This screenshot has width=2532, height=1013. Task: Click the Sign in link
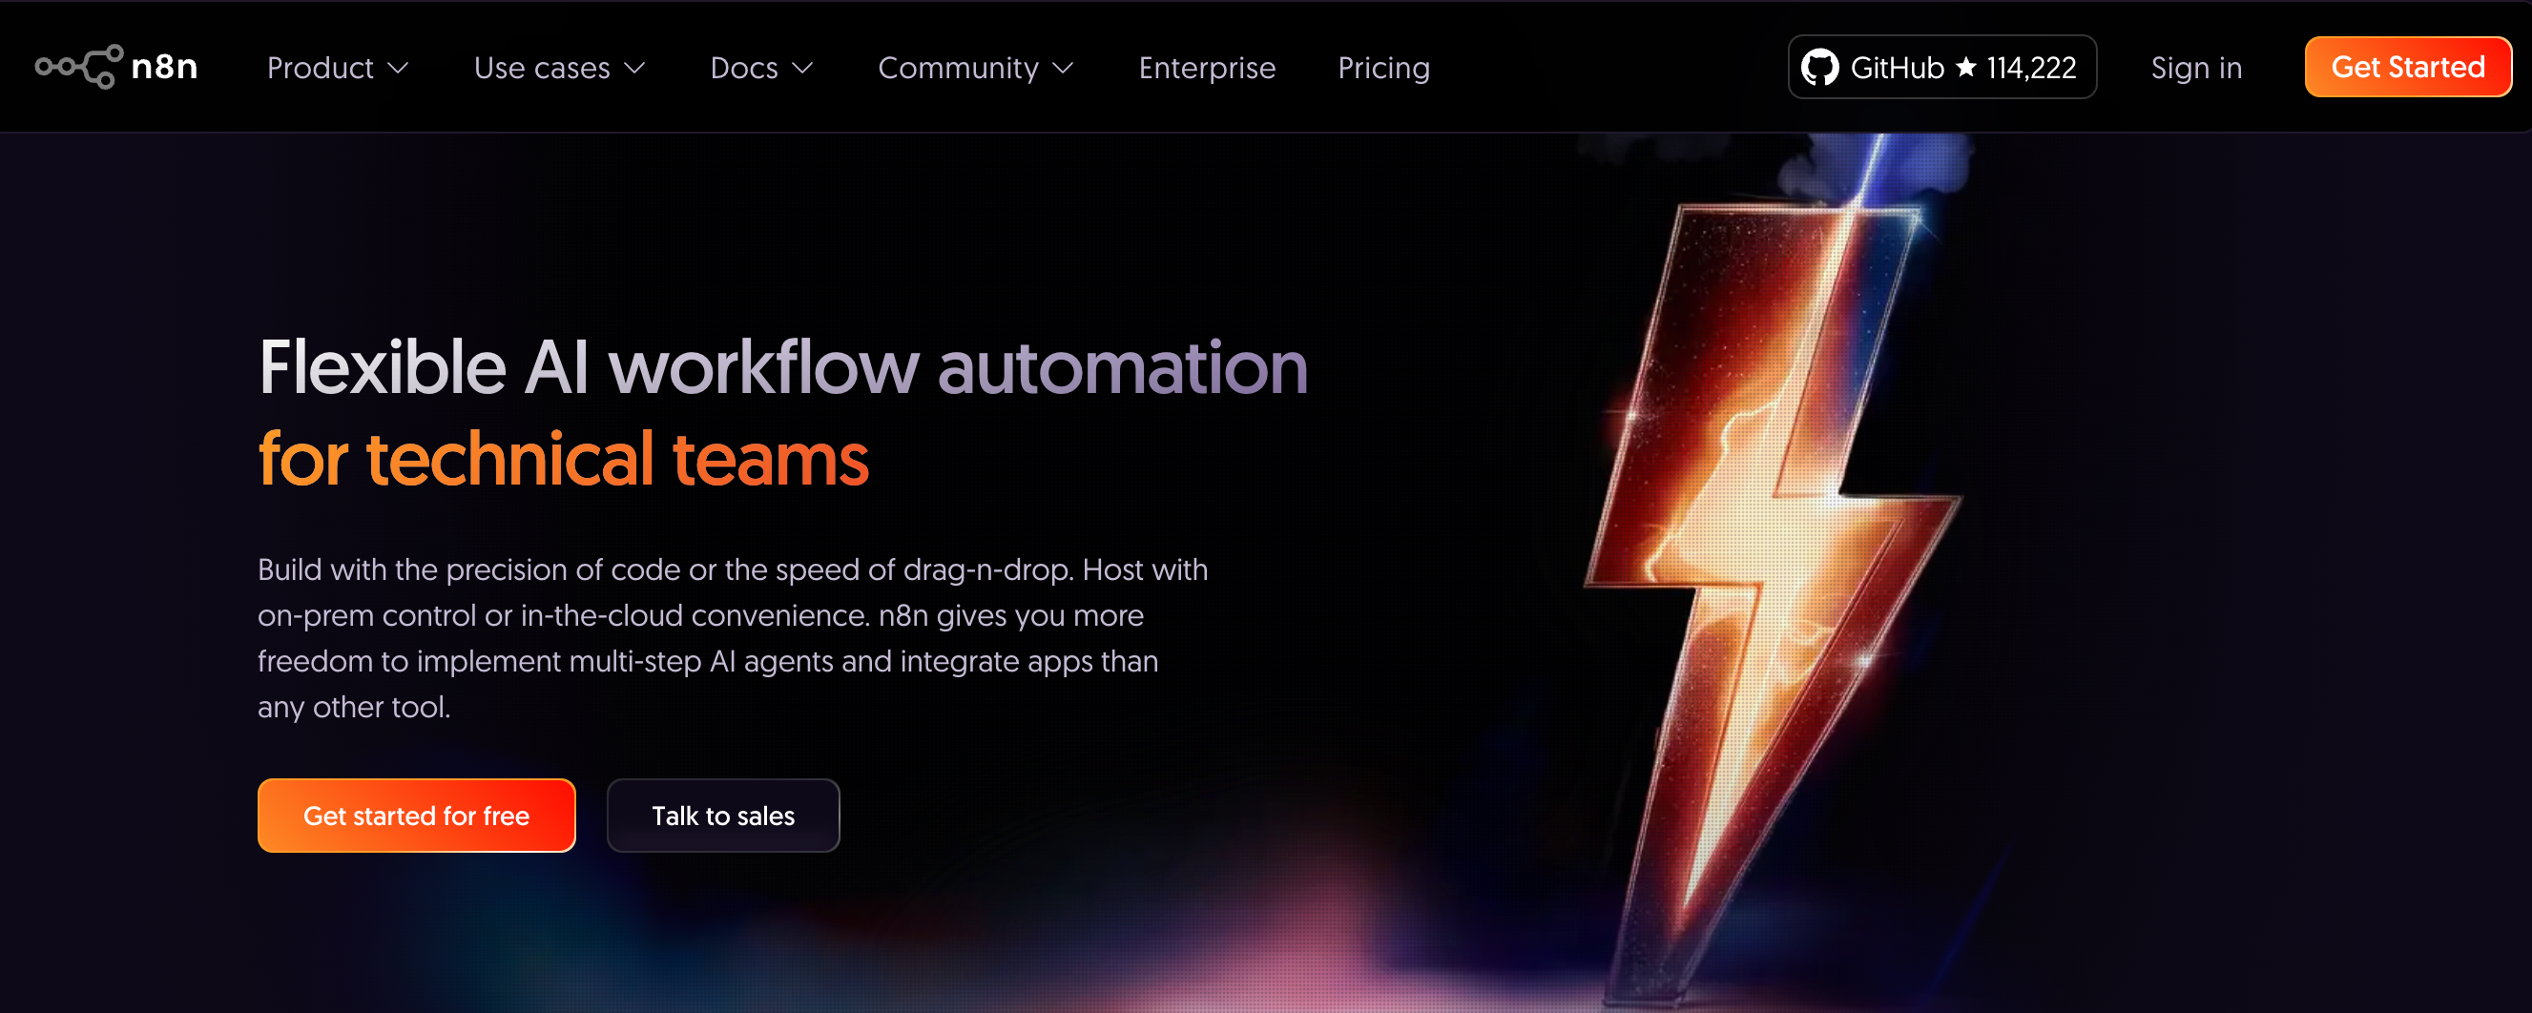coord(2196,68)
